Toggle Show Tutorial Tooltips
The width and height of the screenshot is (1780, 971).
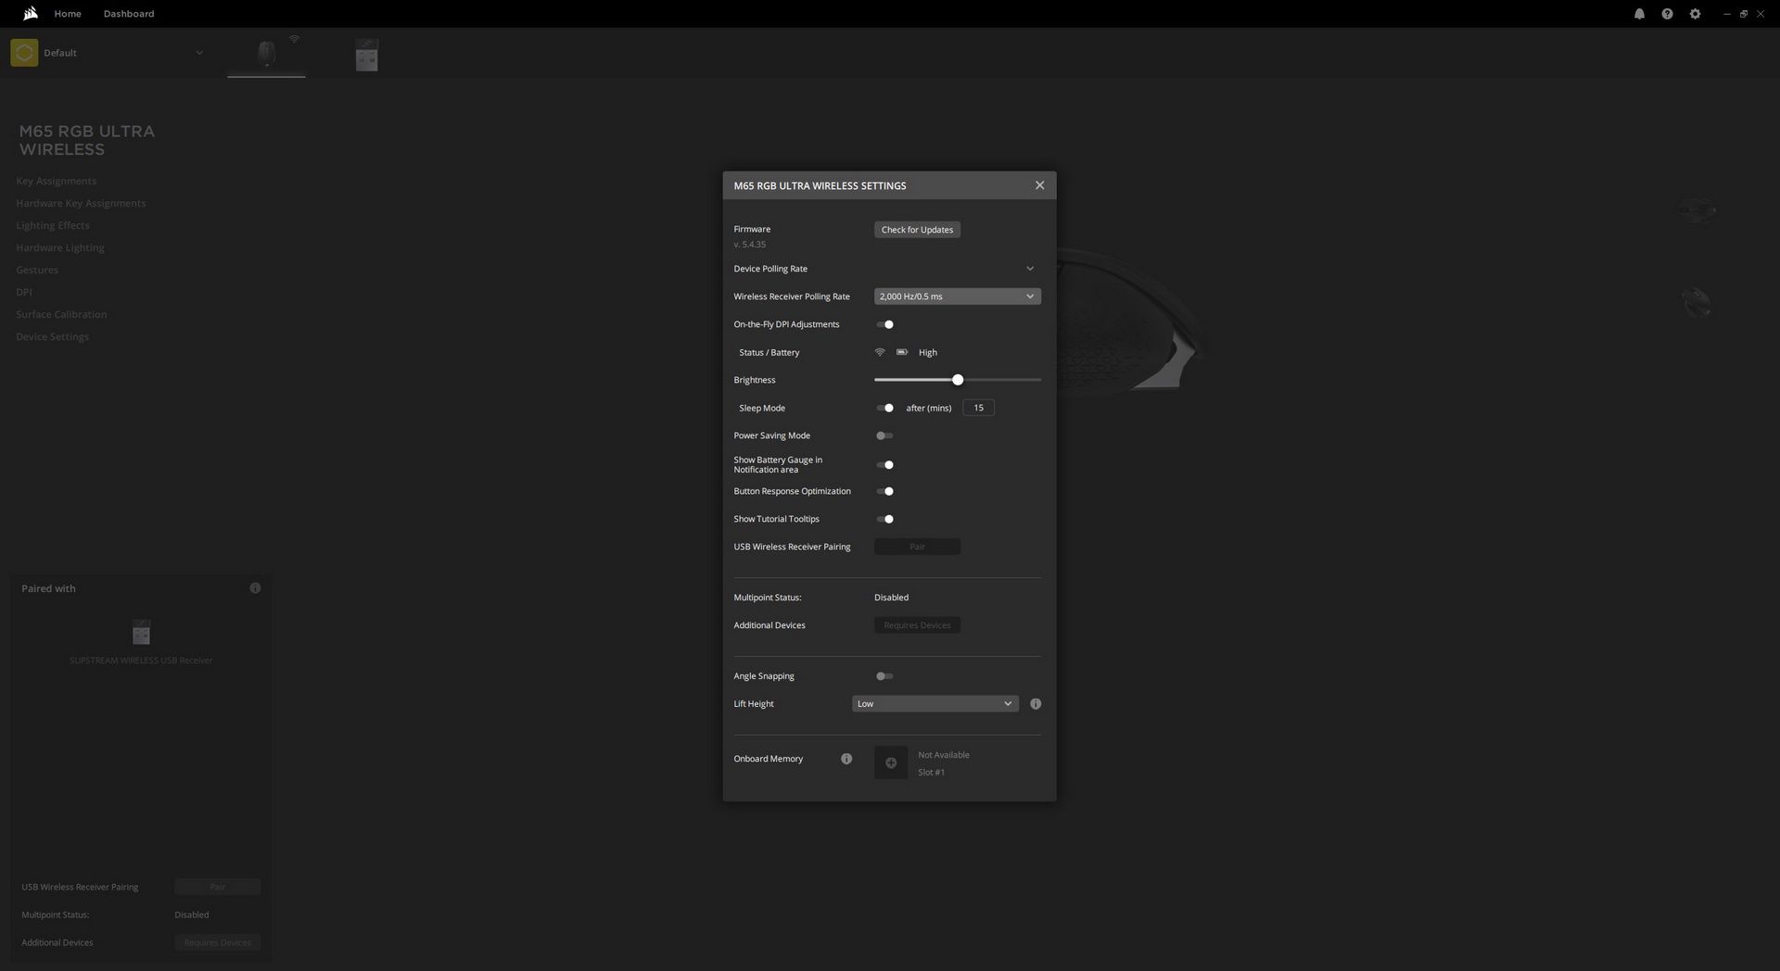tap(885, 519)
